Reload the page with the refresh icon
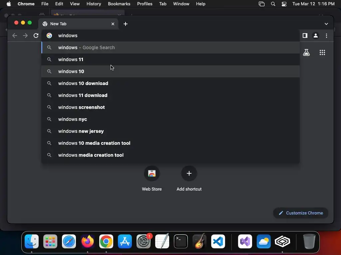Viewport: 341px width, 255px height. [36, 36]
